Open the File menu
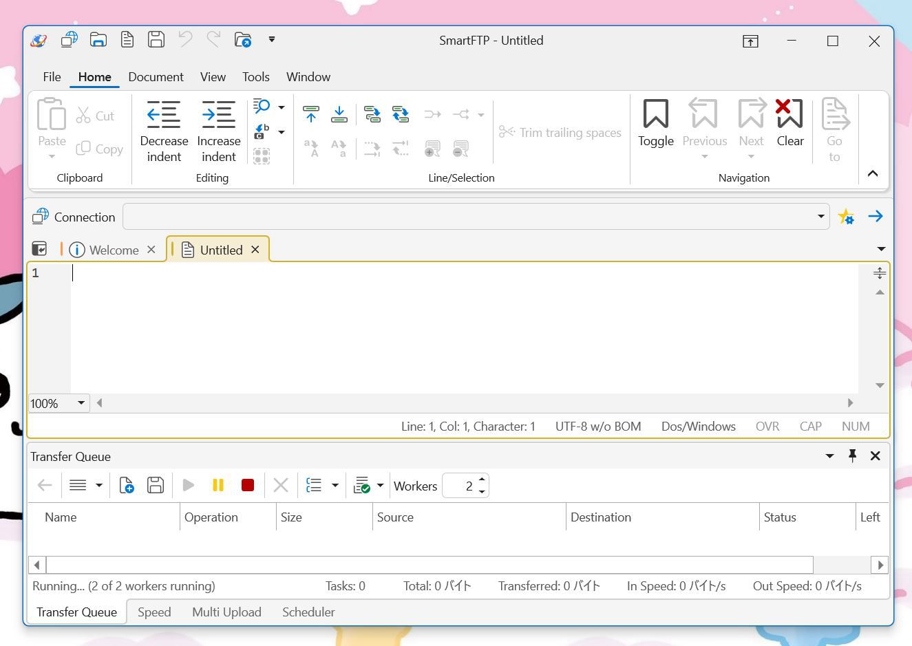 [52, 77]
